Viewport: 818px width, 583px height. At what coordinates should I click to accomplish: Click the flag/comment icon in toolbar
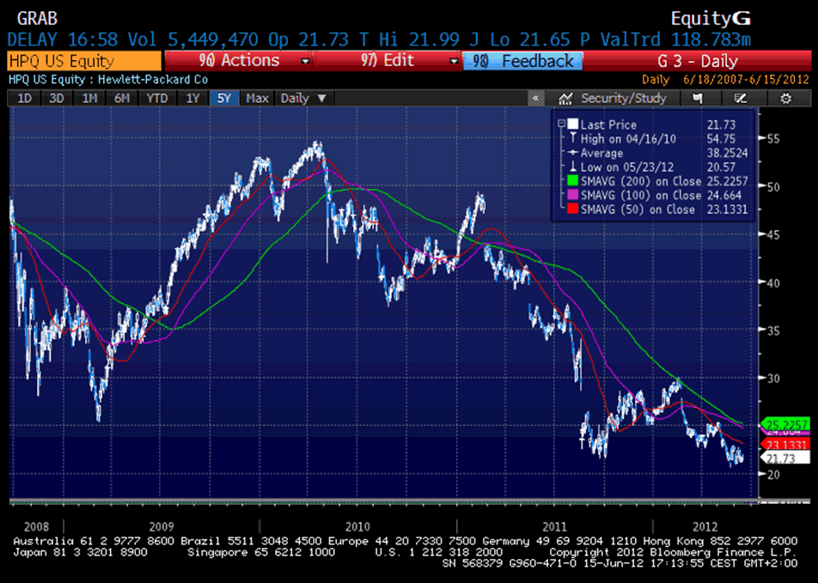click(x=698, y=98)
